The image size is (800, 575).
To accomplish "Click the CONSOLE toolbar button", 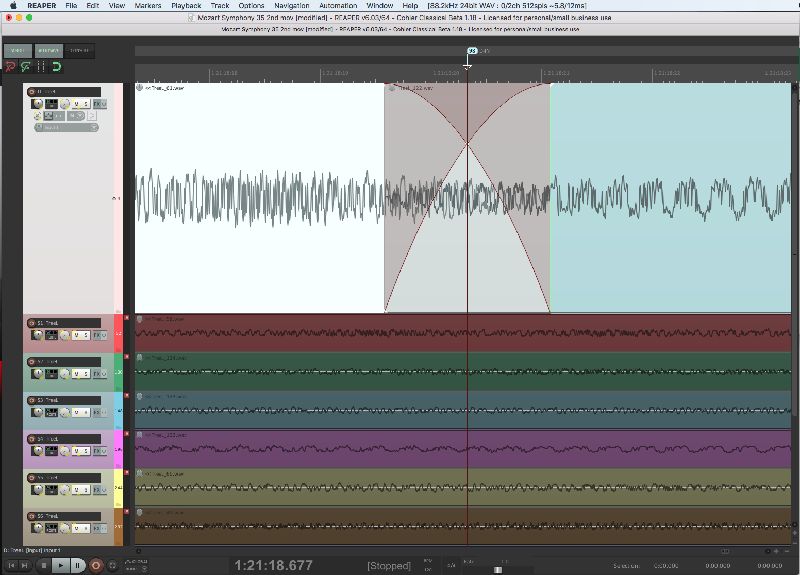I will [x=80, y=50].
